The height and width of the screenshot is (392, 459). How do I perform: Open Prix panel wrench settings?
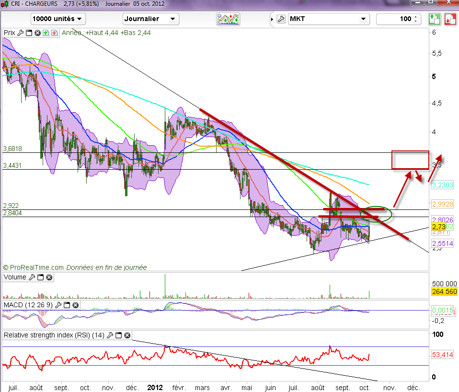coord(20,33)
